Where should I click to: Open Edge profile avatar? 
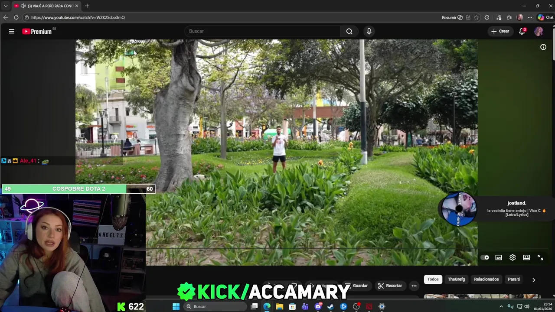[520, 17]
